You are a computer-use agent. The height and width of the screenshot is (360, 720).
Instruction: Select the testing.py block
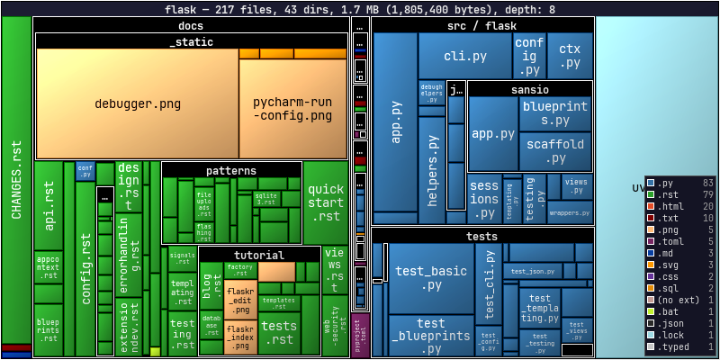[x=535, y=199]
